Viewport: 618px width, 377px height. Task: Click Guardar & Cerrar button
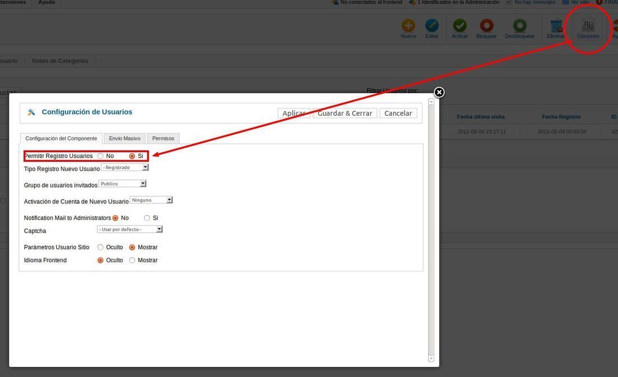coord(345,113)
